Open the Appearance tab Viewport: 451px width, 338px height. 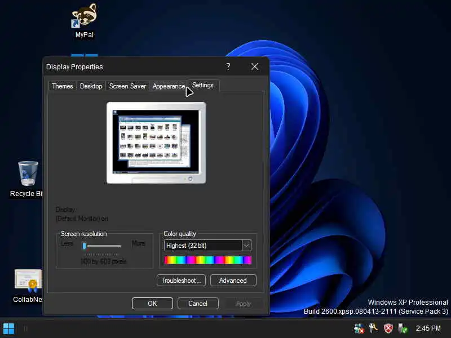point(169,86)
